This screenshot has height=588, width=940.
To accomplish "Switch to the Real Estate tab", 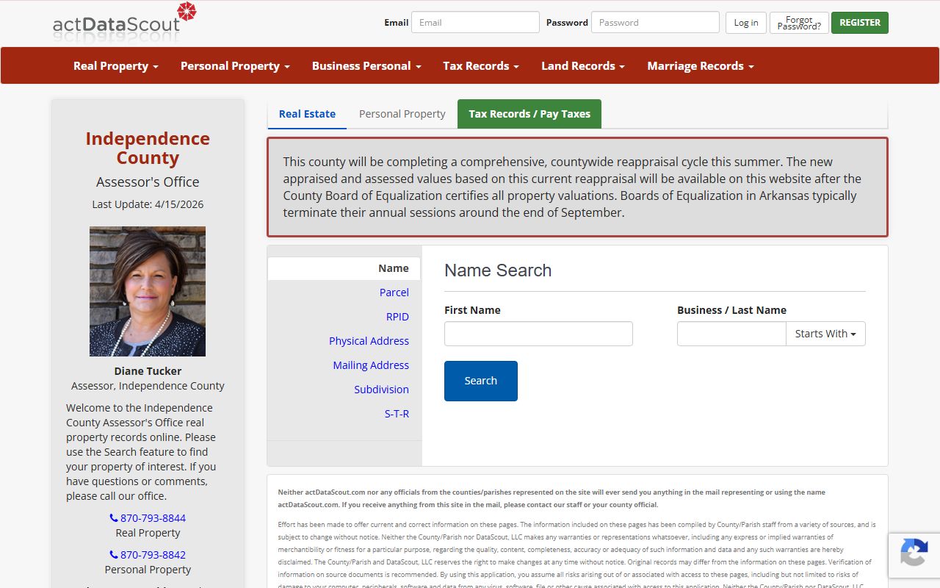I will point(307,114).
